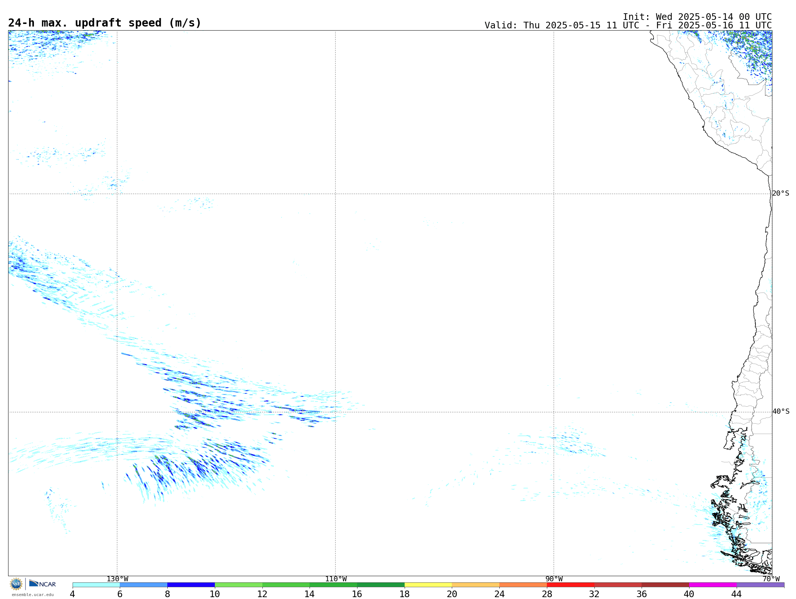The image size is (796, 599).
Task: Click the 110°W longitude label
Action: coord(336,579)
